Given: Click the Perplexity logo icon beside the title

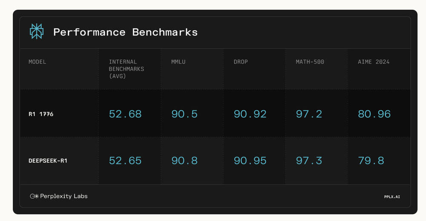Looking at the screenshot, I should 36,31.
